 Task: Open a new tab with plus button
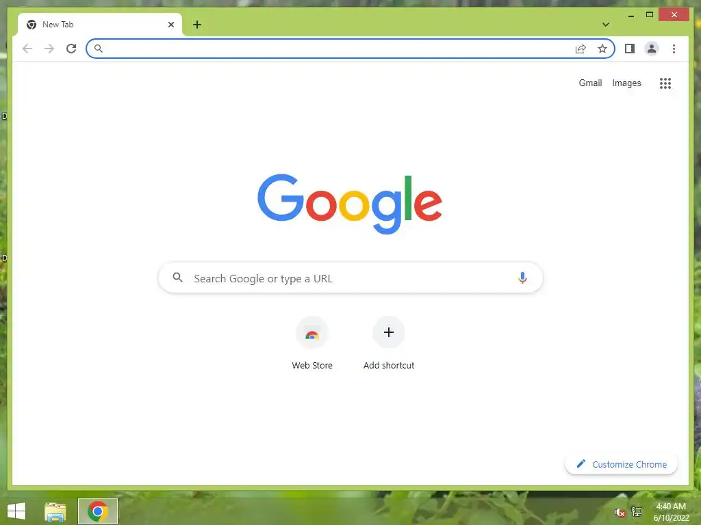pos(197,25)
